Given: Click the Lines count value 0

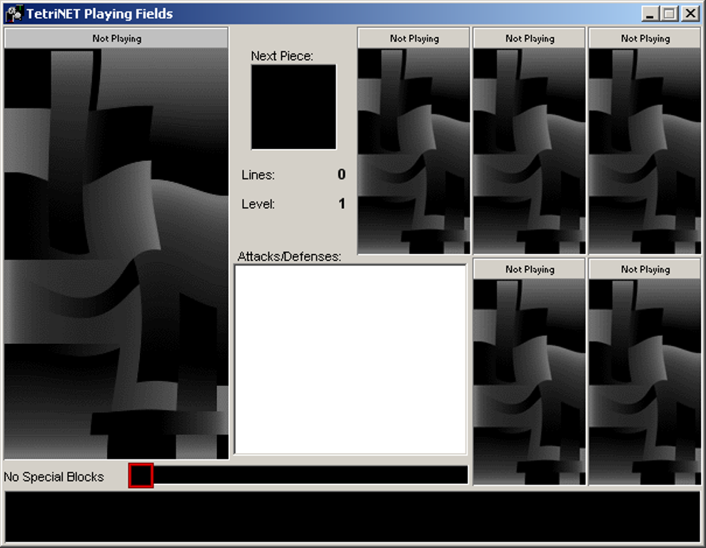Looking at the screenshot, I should (341, 175).
